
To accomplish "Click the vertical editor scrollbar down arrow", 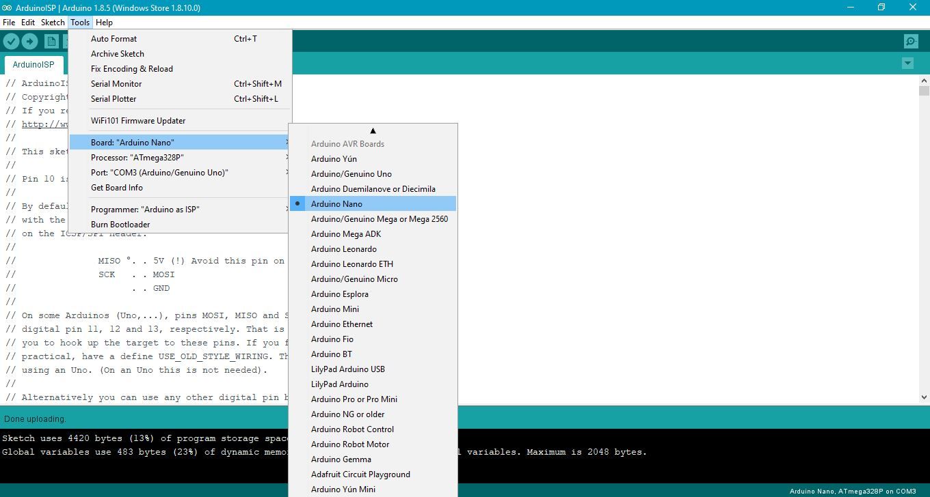I will [x=924, y=397].
